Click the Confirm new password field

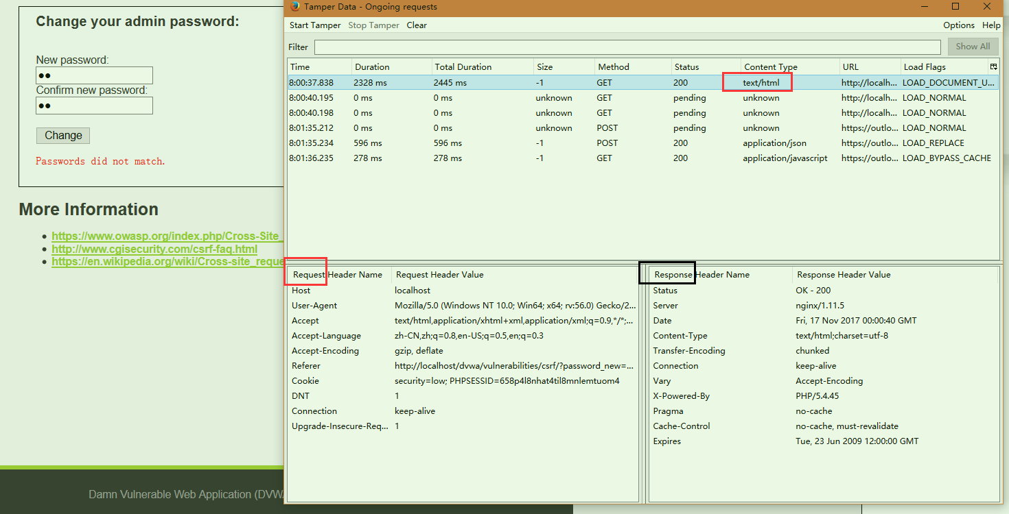click(x=94, y=106)
